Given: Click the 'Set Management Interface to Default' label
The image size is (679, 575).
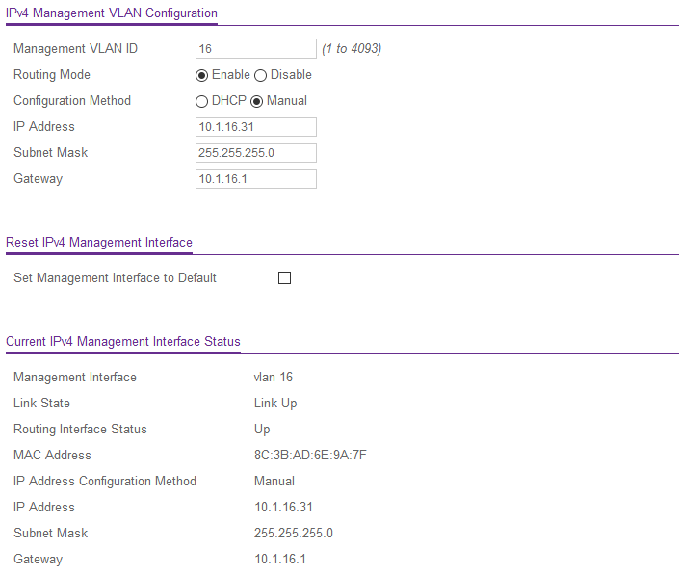Looking at the screenshot, I should pos(115,277).
